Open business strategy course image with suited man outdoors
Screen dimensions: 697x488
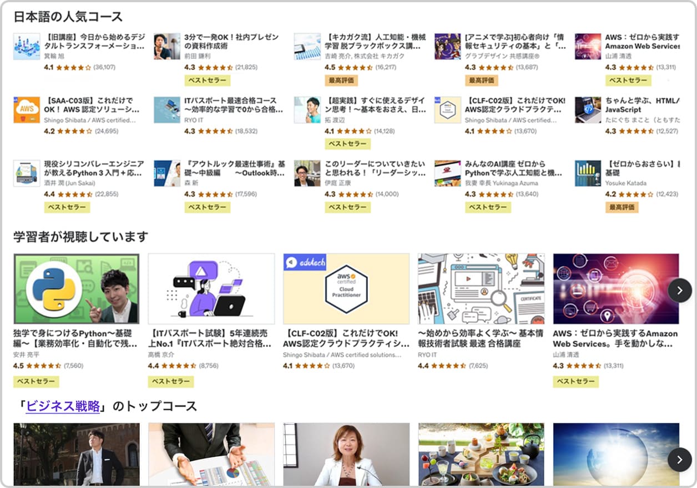pos(77,455)
